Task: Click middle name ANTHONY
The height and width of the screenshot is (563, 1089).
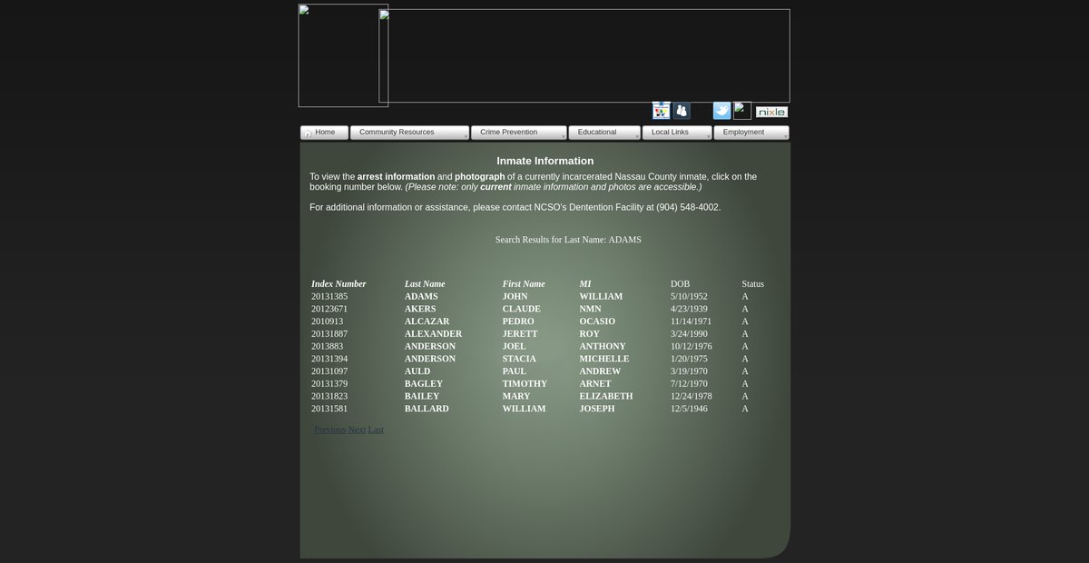Action: coord(603,347)
